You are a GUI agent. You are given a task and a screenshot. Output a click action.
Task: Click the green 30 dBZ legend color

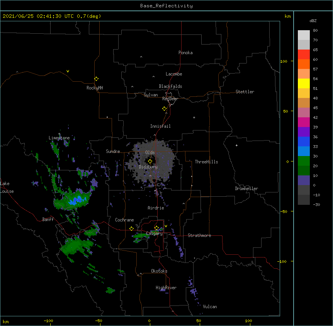click(x=304, y=161)
